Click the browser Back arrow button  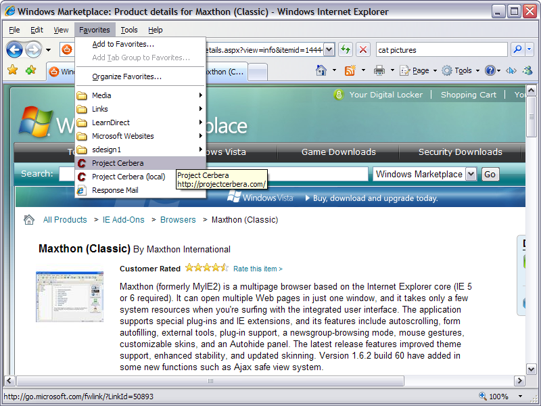click(14, 49)
